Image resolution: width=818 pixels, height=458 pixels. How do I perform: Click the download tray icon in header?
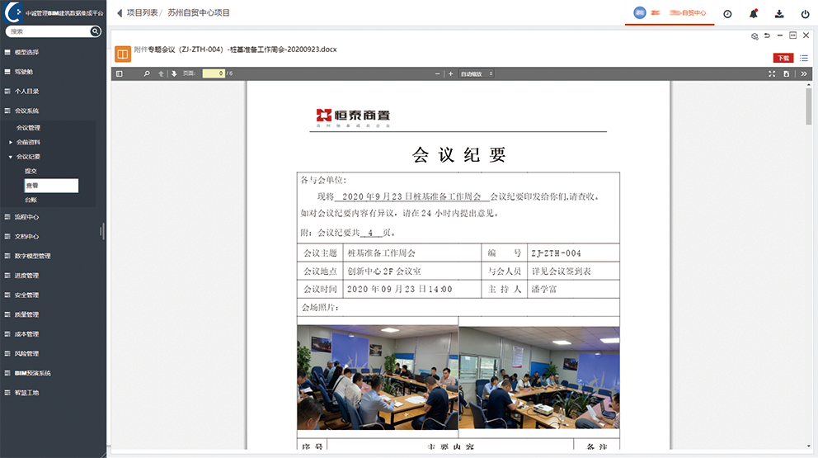(779, 13)
